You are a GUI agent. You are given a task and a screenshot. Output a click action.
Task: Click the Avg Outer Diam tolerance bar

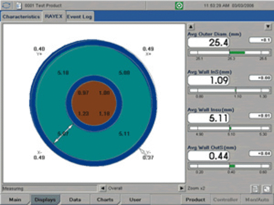pyautogui.click(x=230, y=53)
